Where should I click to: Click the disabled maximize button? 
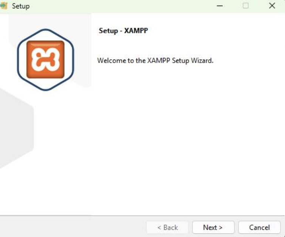pos(246,6)
